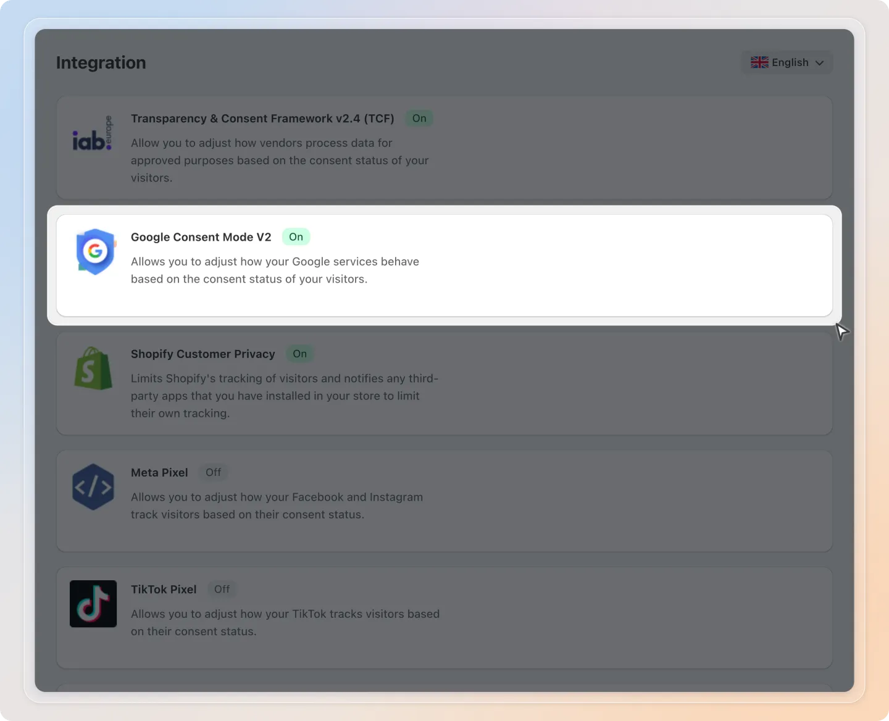Image resolution: width=889 pixels, height=721 pixels.
Task: Open Google Consent Mode V2 title
Action: pos(201,237)
